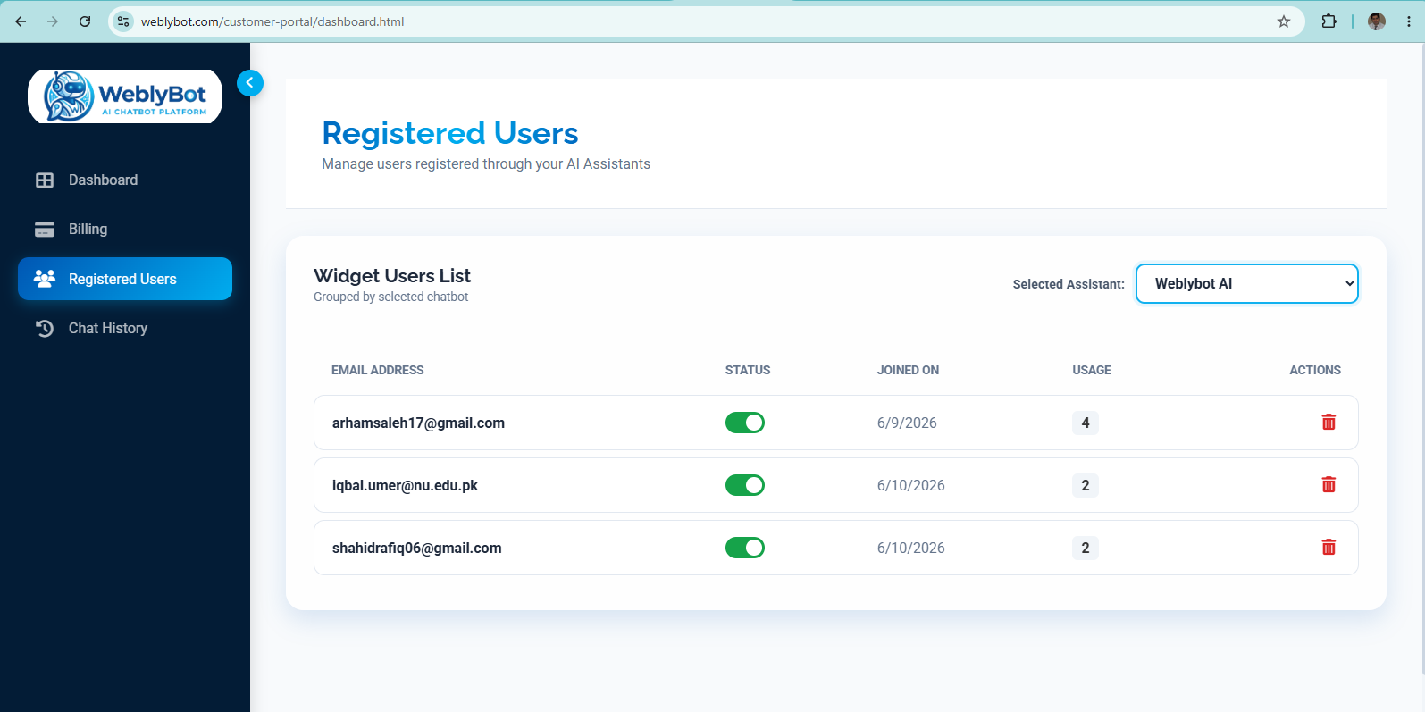Disable status toggle for shahidrafiq06@gmail.com
This screenshot has height=712, width=1425.
coord(745,548)
